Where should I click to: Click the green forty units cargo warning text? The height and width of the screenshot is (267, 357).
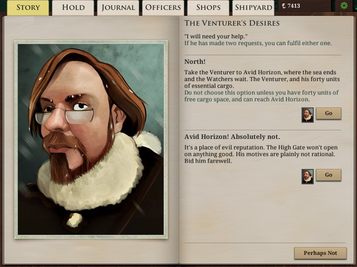261,96
